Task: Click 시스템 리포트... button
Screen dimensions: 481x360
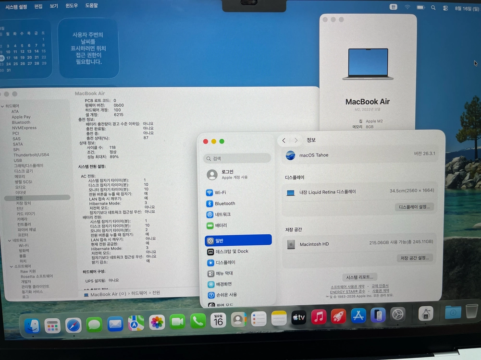Action: point(359,277)
